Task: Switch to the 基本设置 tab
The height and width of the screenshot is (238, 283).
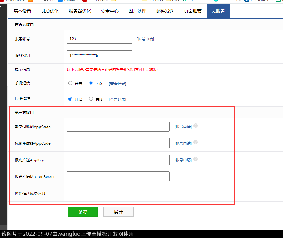Action: (22, 11)
